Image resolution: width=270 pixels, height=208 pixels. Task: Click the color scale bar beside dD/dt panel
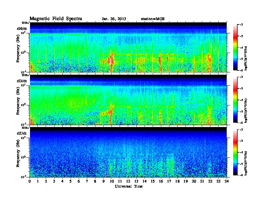pos(235,100)
